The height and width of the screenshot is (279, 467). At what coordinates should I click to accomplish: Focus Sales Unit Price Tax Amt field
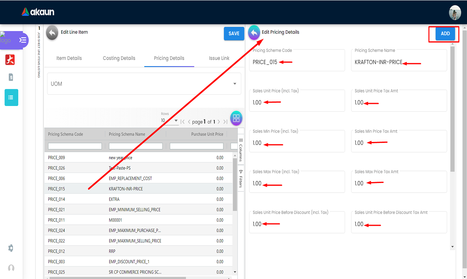399,101
